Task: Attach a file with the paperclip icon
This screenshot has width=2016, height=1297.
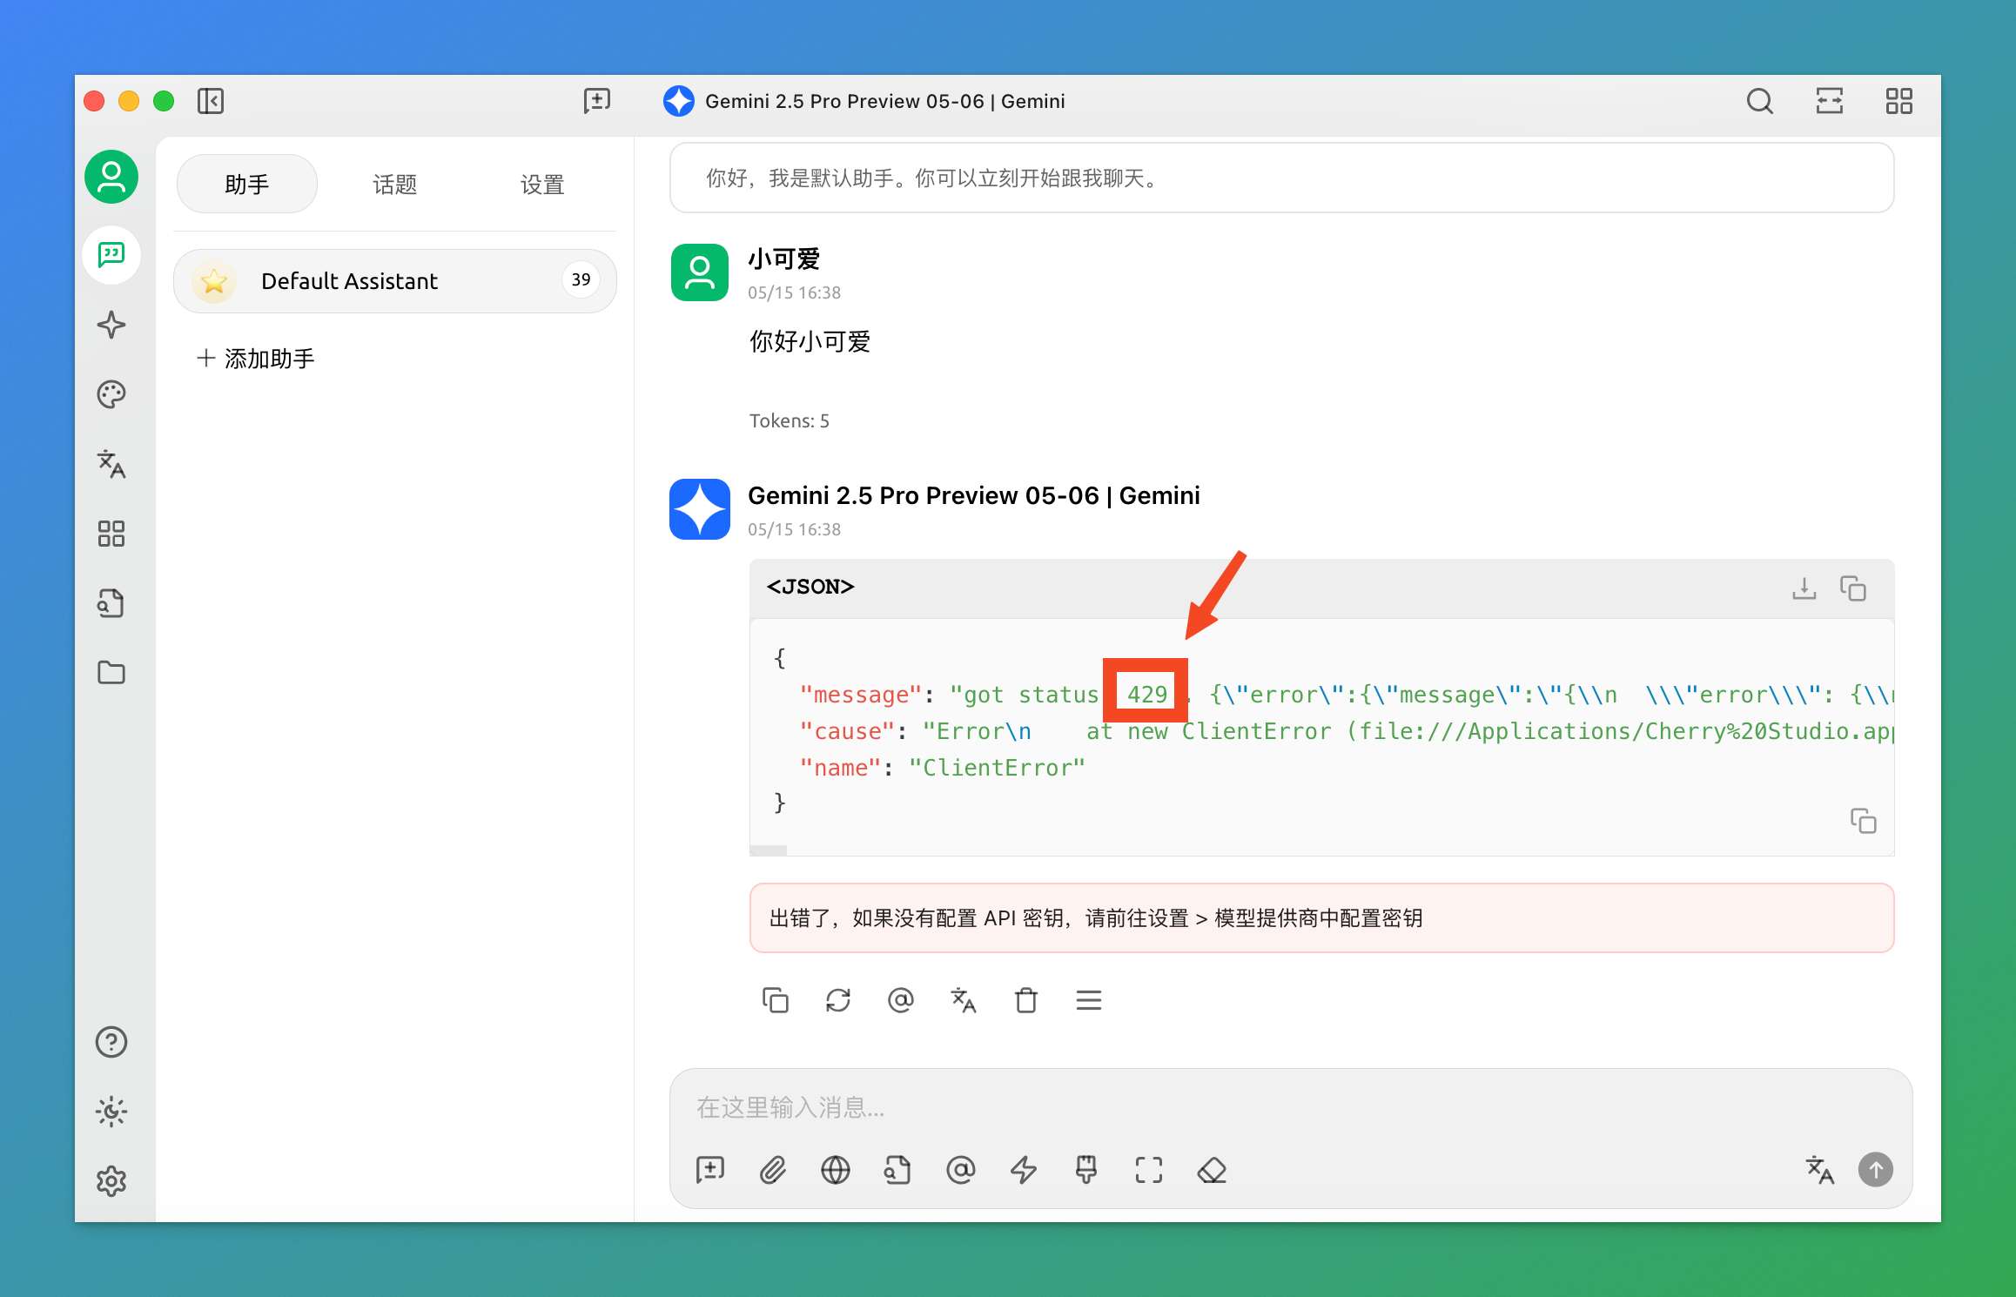Action: [x=772, y=1170]
